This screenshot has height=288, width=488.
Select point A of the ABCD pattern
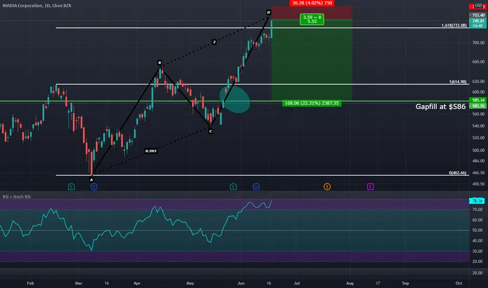pyautogui.click(x=91, y=180)
